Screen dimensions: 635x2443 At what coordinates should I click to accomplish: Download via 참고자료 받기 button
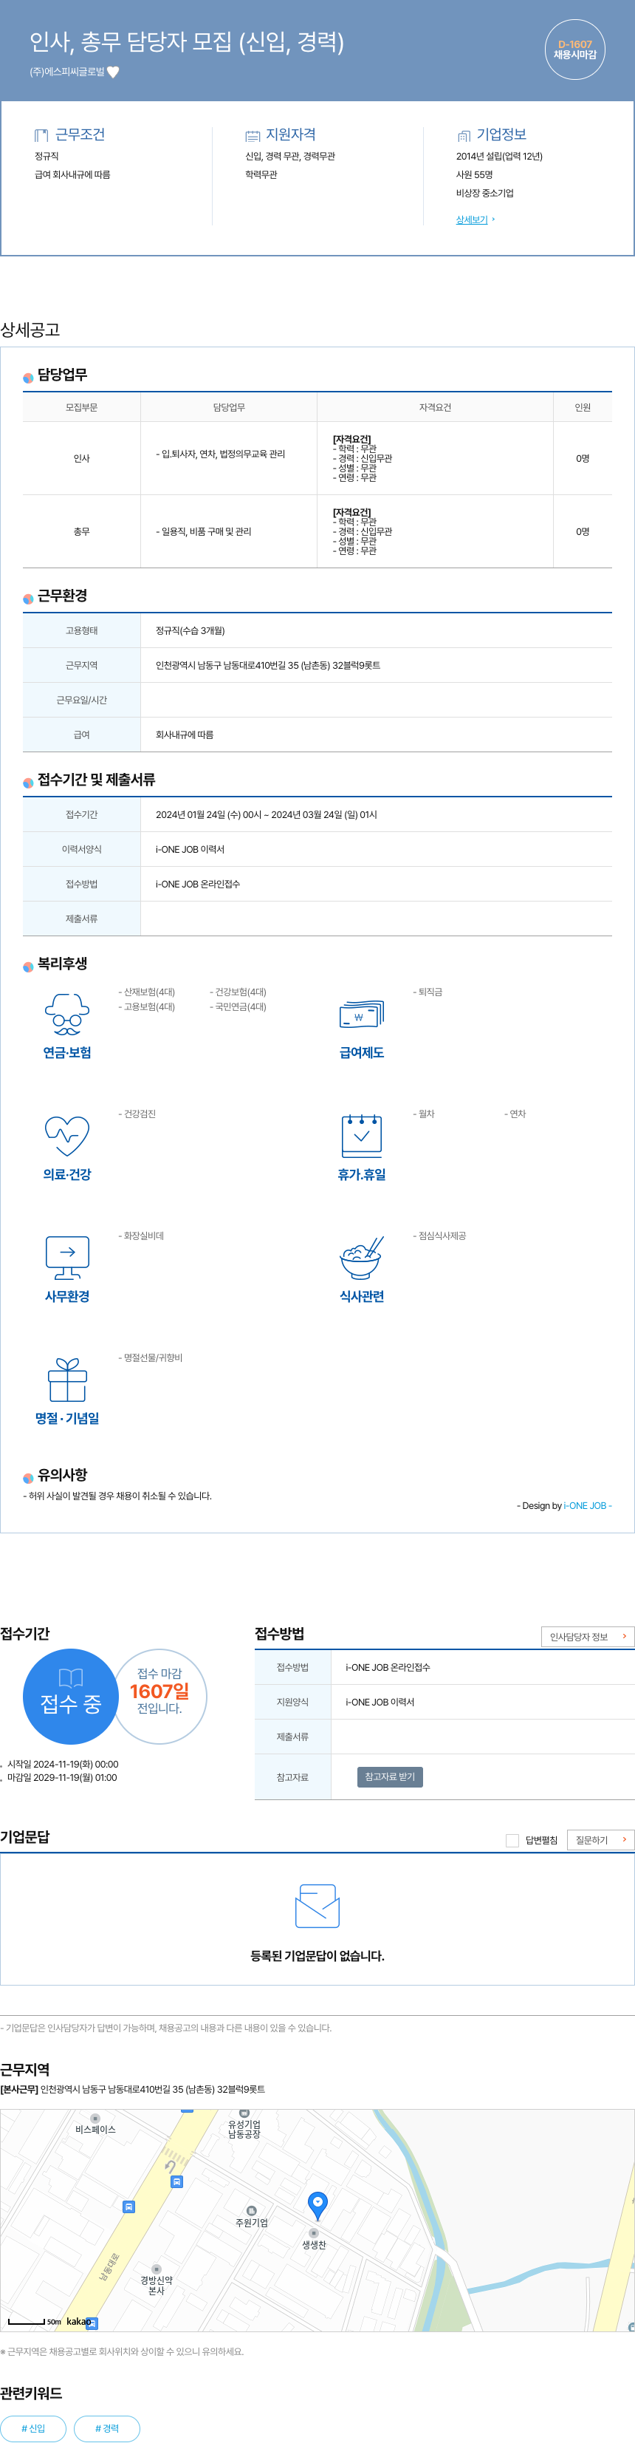(x=391, y=1777)
